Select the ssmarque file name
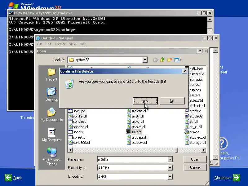This screenshot has height=186, width=248. click(197, 74)
